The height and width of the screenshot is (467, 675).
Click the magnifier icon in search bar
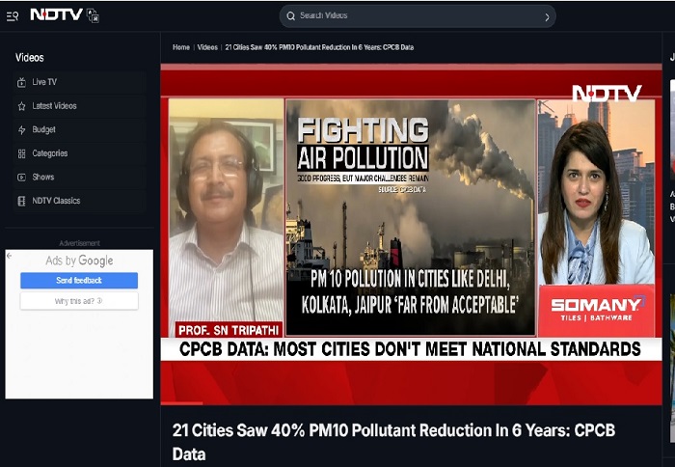click(x=290, y=15)
